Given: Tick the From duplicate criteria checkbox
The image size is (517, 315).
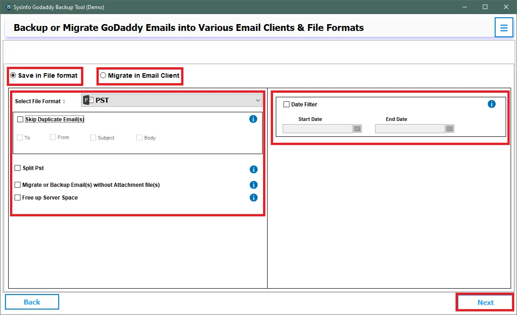Looking at the screenshot, I should 53,137.
